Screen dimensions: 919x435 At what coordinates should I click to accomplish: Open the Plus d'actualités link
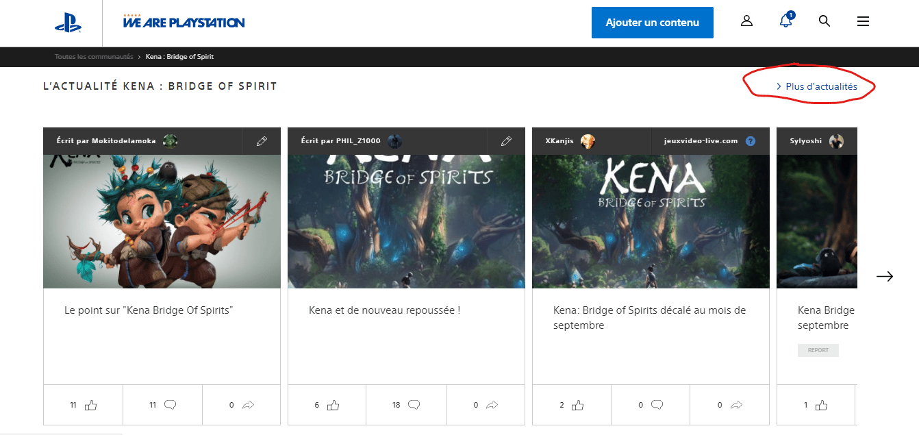[816, 86]
